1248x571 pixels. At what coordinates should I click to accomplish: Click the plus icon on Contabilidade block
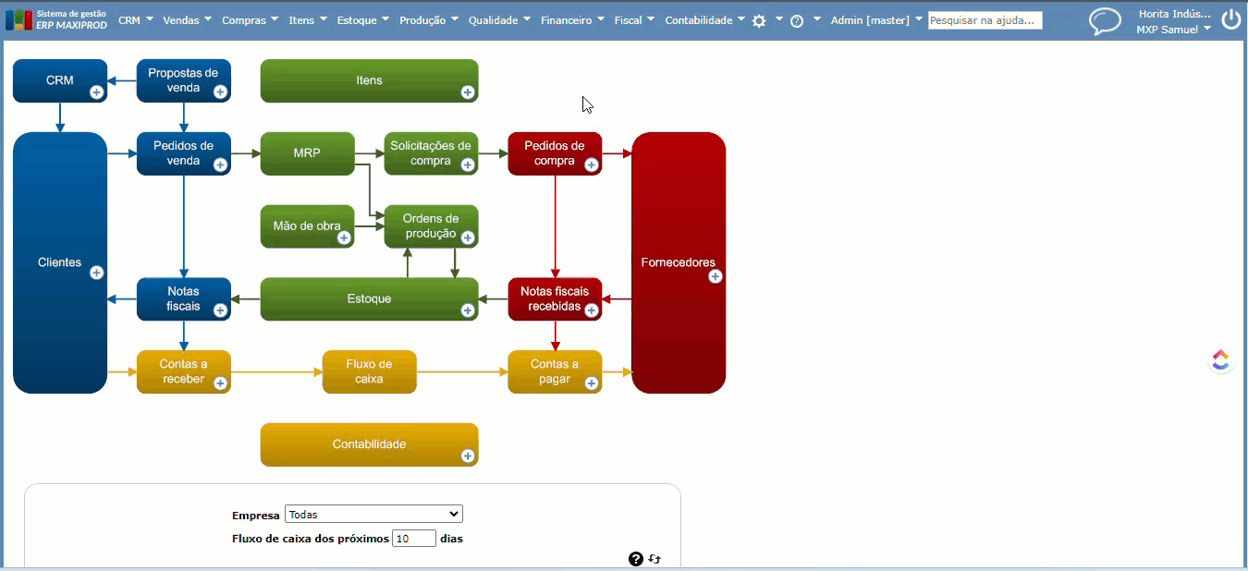click(x=468, y=456)
